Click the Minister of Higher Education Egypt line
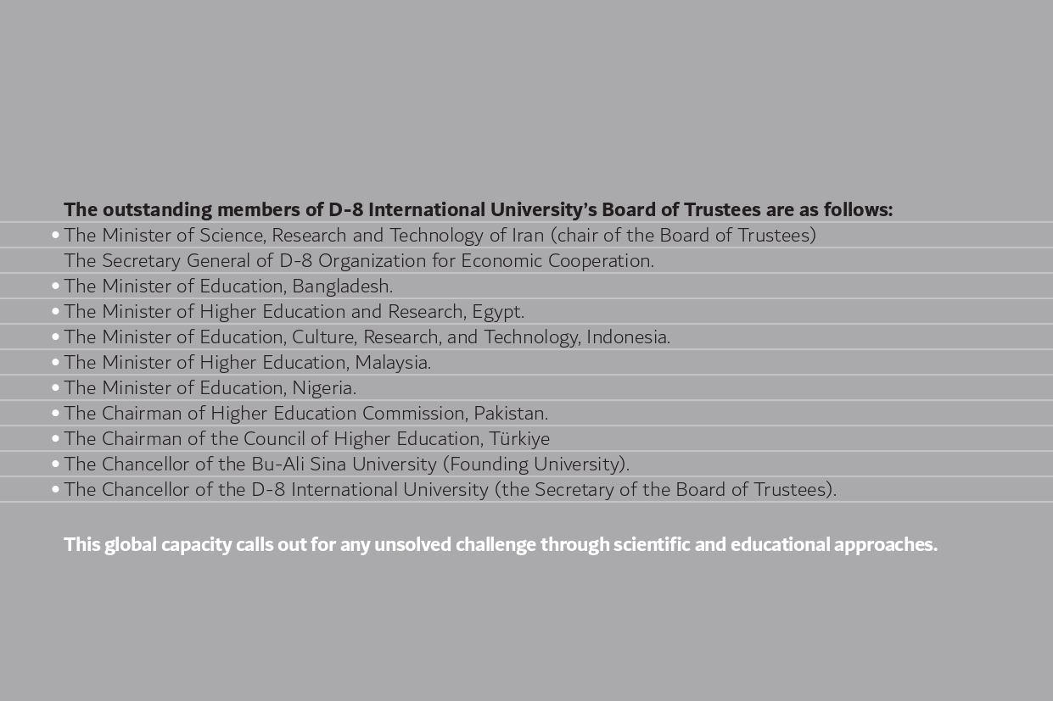 [294, 311]
